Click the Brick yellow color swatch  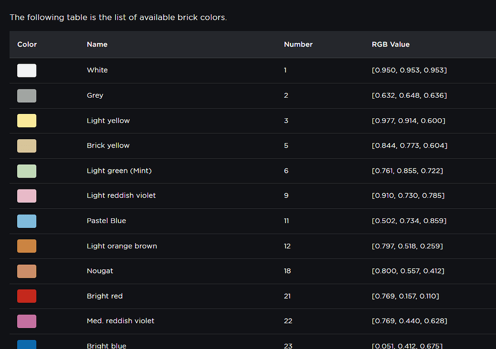[x=26, y=146]
